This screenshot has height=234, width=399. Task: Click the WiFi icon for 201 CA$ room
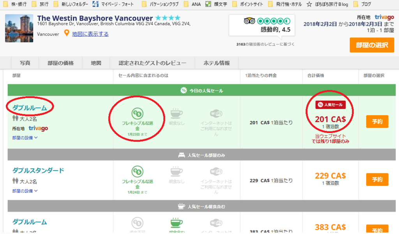pos(216,113)
